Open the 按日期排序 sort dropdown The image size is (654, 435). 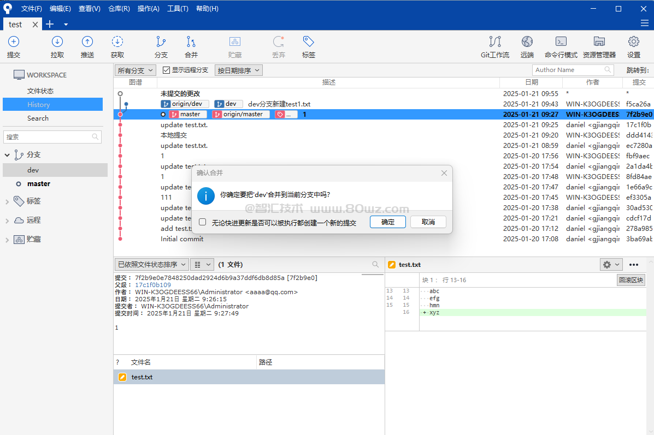[238, 70]
